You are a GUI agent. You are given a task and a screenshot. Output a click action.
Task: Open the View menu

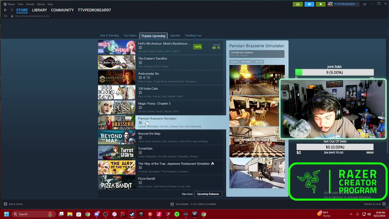(20, 4)
